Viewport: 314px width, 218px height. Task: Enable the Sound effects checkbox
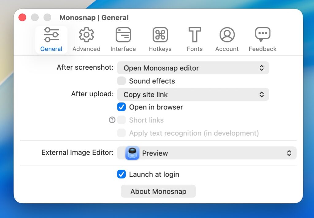click(x=122, y=81)
